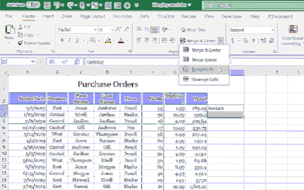Expand the Paste options arrow
The image size is (304, 190).
(x=9, y=43)
